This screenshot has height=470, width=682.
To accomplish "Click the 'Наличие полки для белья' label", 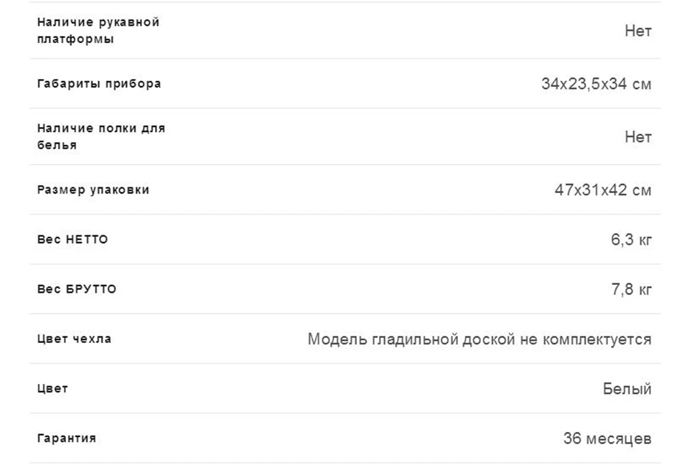I will [x=101, y=136].
